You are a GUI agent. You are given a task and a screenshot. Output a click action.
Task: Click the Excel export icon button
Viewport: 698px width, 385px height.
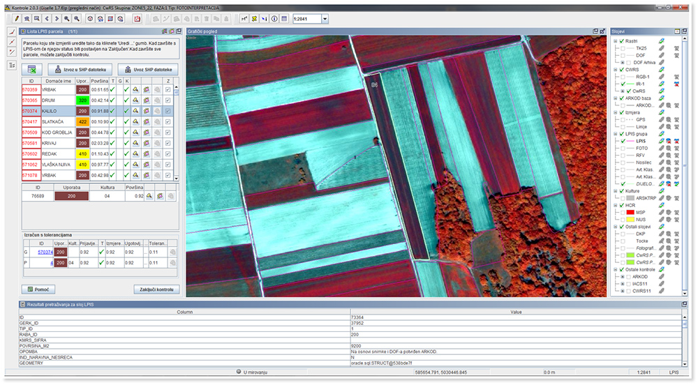point(32,69)
